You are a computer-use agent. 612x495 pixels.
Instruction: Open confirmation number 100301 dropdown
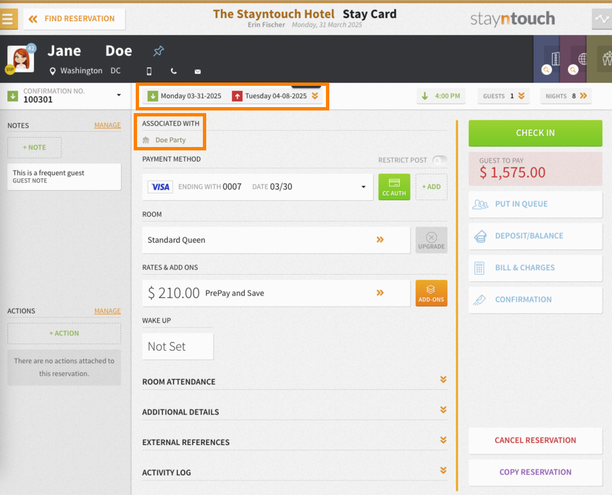pyautogui.click(x=118, y=95)
